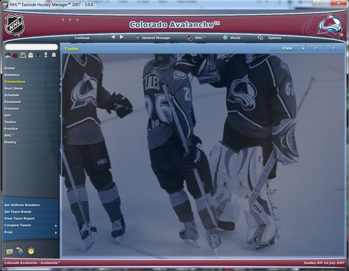Image resolution: width=349 pixels, height=271 pixels.
Task: Click the red jersey icon
Action: [x=15, y=55]
